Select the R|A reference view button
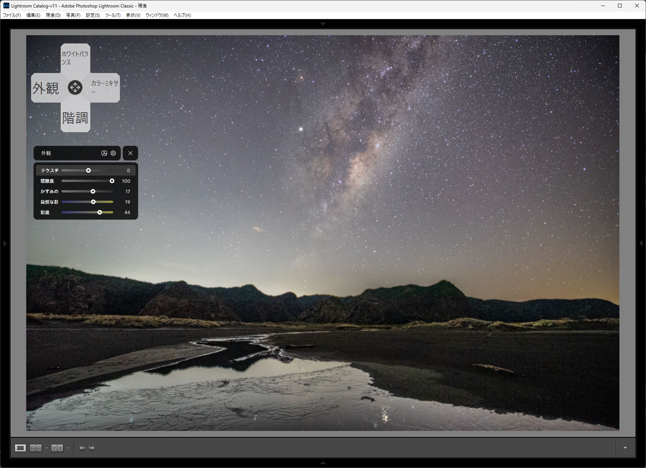The height and width of the screenshot is (468, 646). tap(36, 448)
